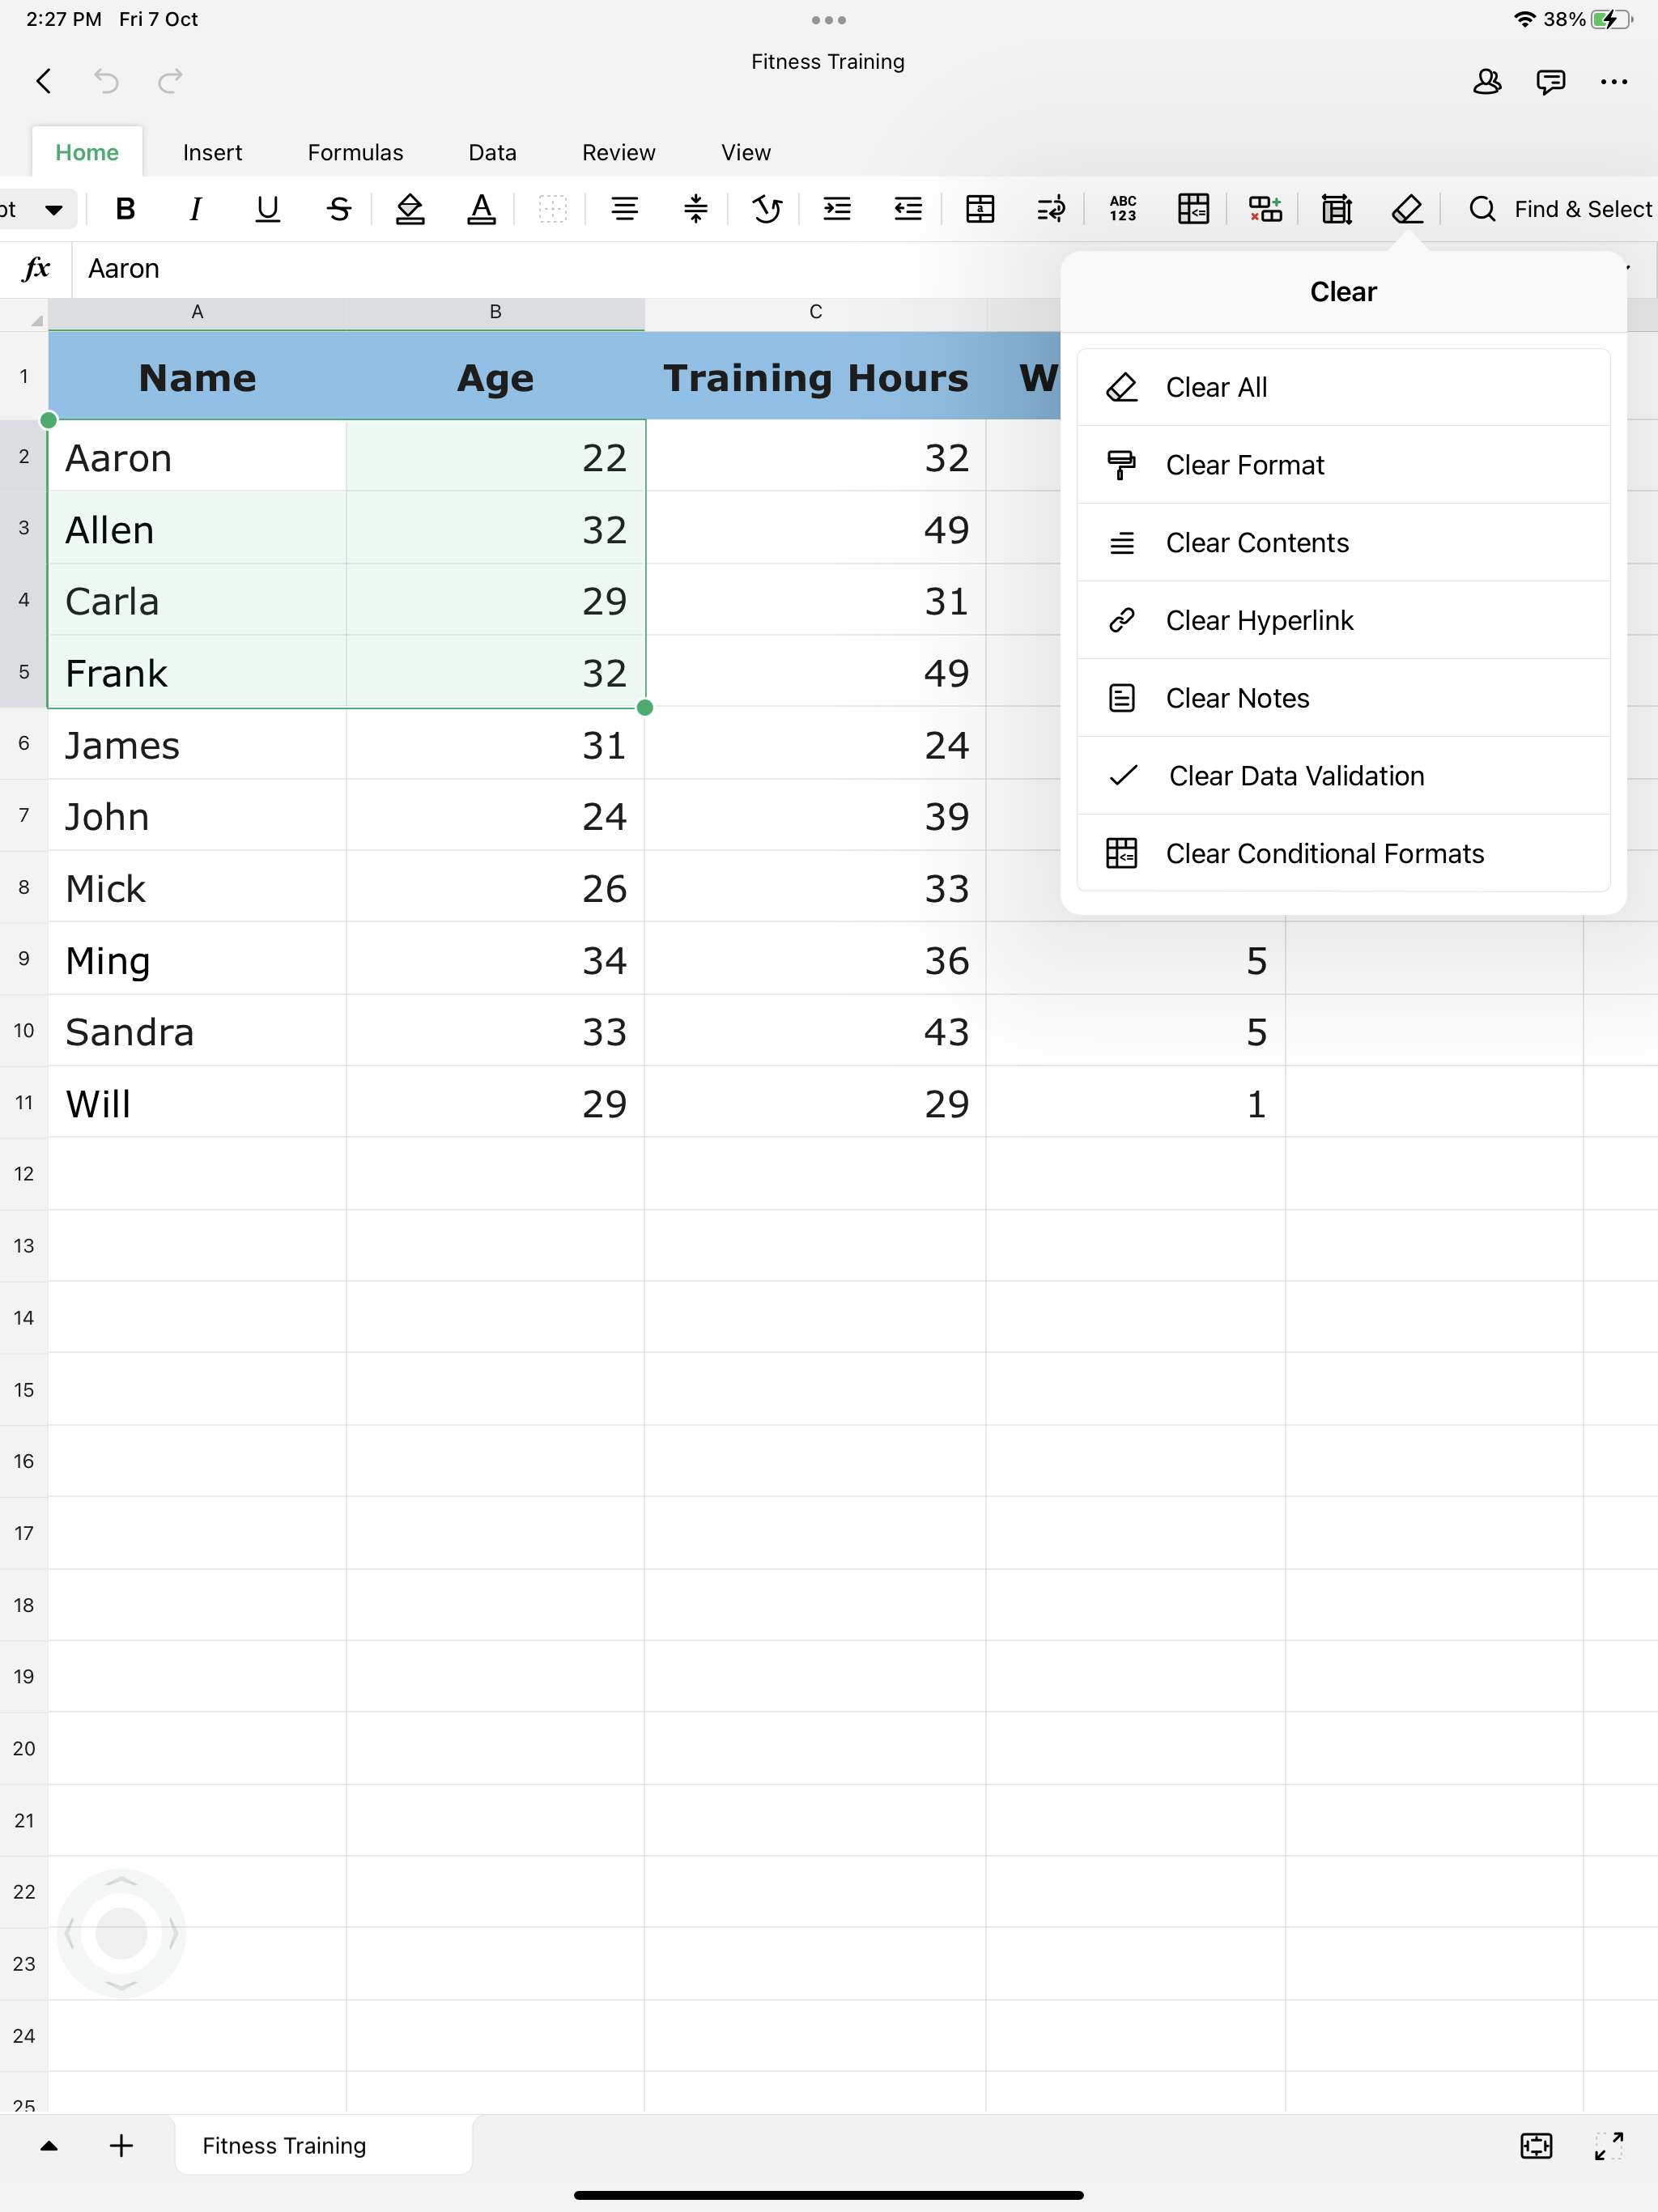Click the merge cells icon
This screenshot has height=2212, width=1658.
click(x=980, y=209)
